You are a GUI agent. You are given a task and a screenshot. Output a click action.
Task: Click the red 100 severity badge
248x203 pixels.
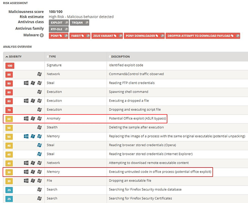coord(10,66)
